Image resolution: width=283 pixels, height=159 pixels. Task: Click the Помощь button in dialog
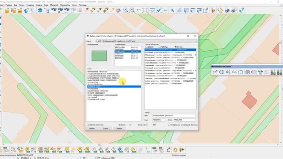click(119, 129)
